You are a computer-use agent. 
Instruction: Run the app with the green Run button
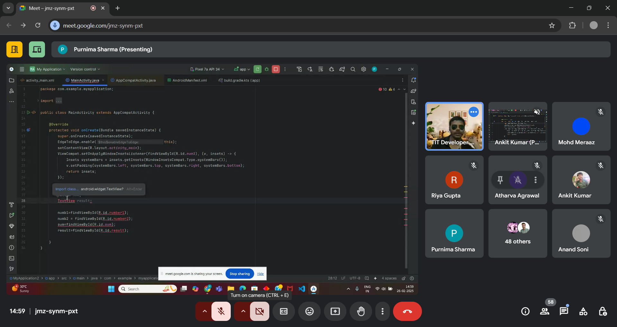click(x=257, y=69)
